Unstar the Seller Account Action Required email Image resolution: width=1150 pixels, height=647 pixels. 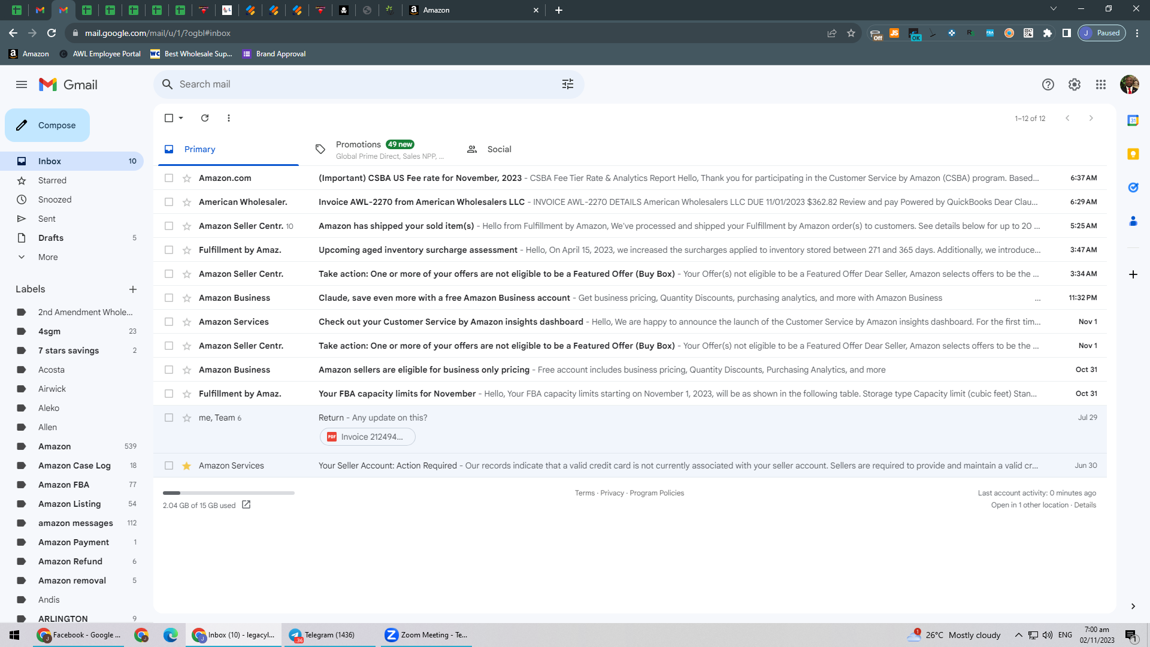pyautogui.click(x=187, y=465)
